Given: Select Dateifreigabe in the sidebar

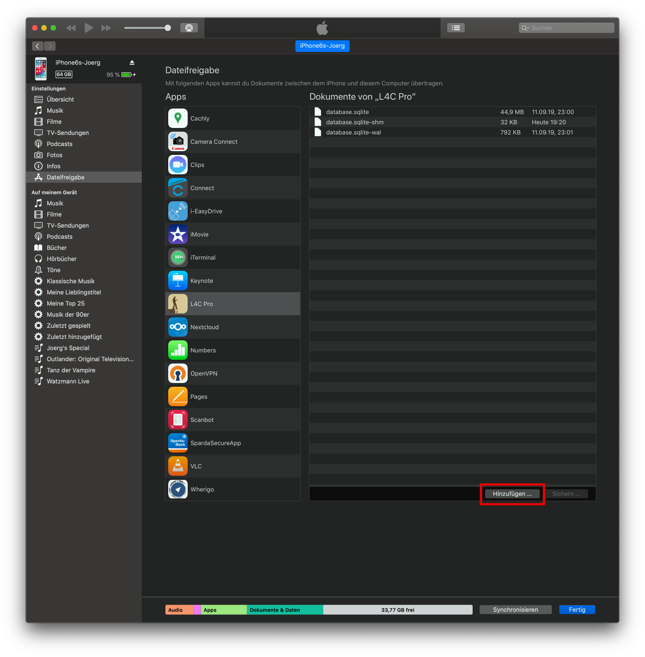Looking at the screenshot, I should tap(84, 177).
